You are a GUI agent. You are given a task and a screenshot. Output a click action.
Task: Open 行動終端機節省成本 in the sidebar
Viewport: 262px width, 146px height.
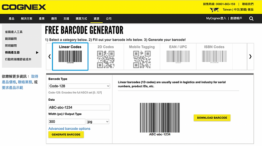point(18,59)
